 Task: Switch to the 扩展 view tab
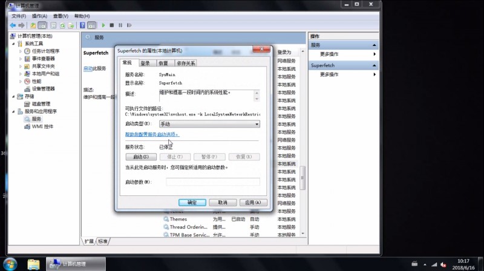[88, 241]
